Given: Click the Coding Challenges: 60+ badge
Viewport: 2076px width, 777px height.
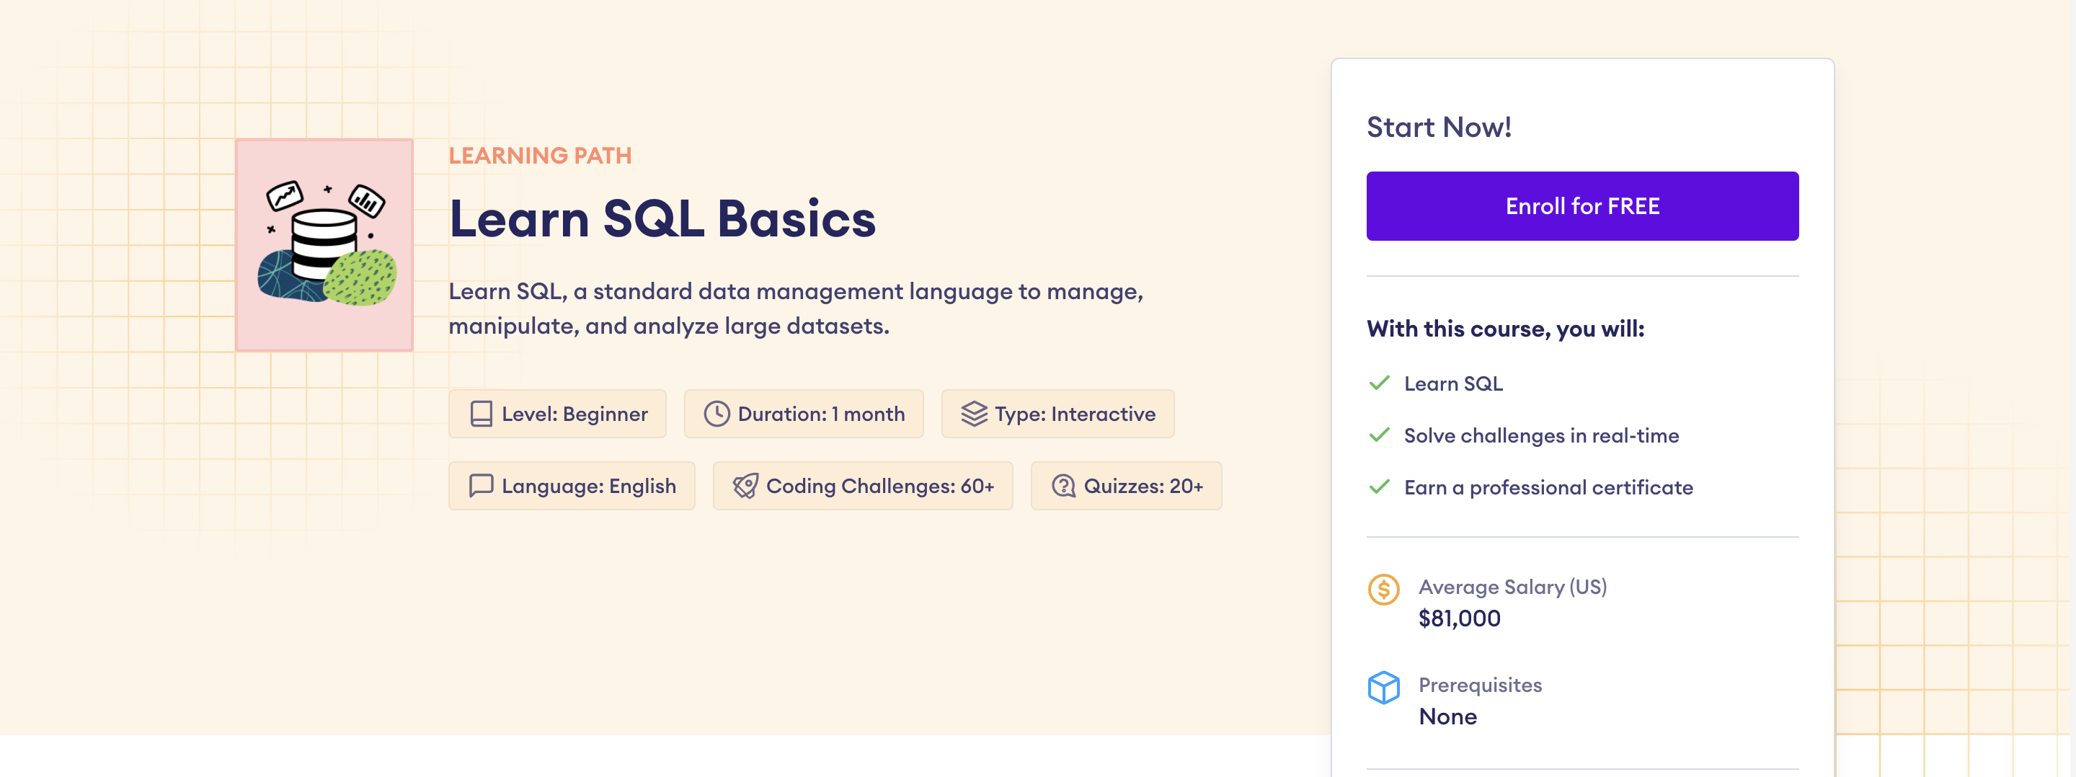Looking at the screenshot, I should pyautogui.click(x=862, y=486).
